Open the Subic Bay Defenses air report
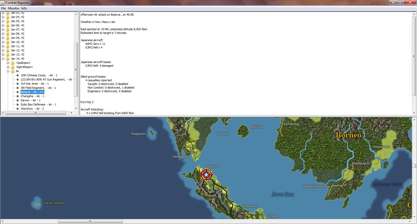 pyautogui.click(x=39, y=104)
